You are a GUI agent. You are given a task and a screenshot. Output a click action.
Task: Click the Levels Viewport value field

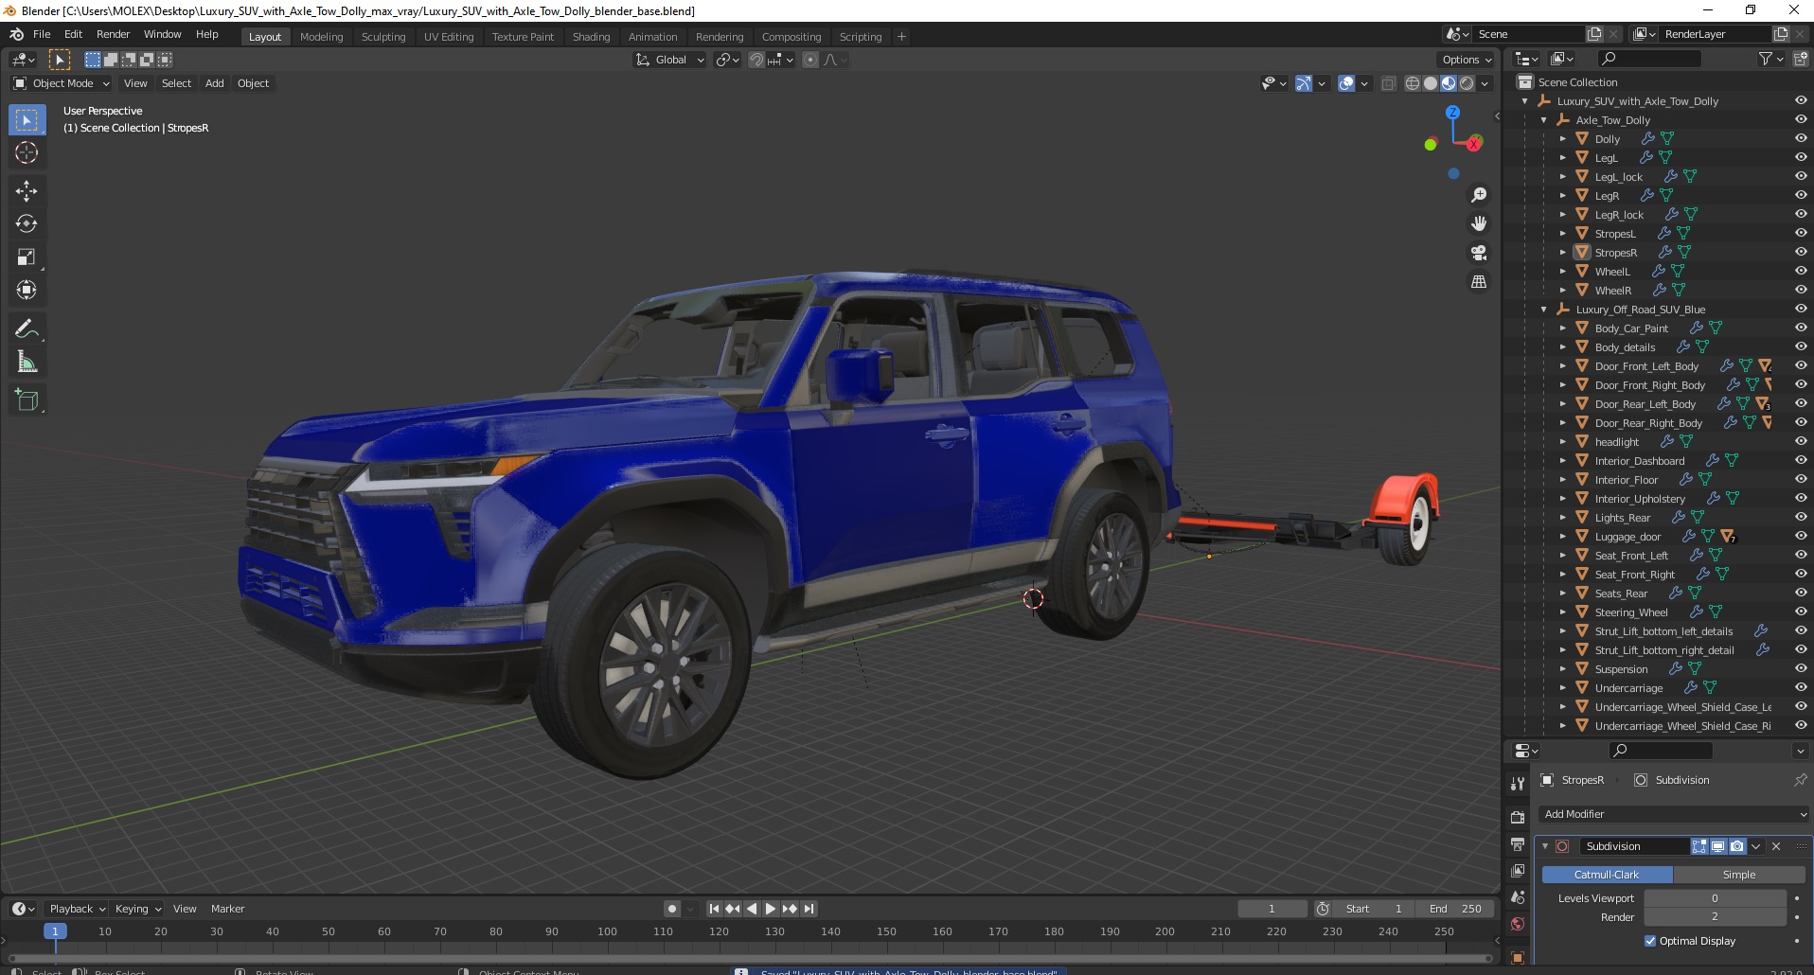(x=1715, y=898)
